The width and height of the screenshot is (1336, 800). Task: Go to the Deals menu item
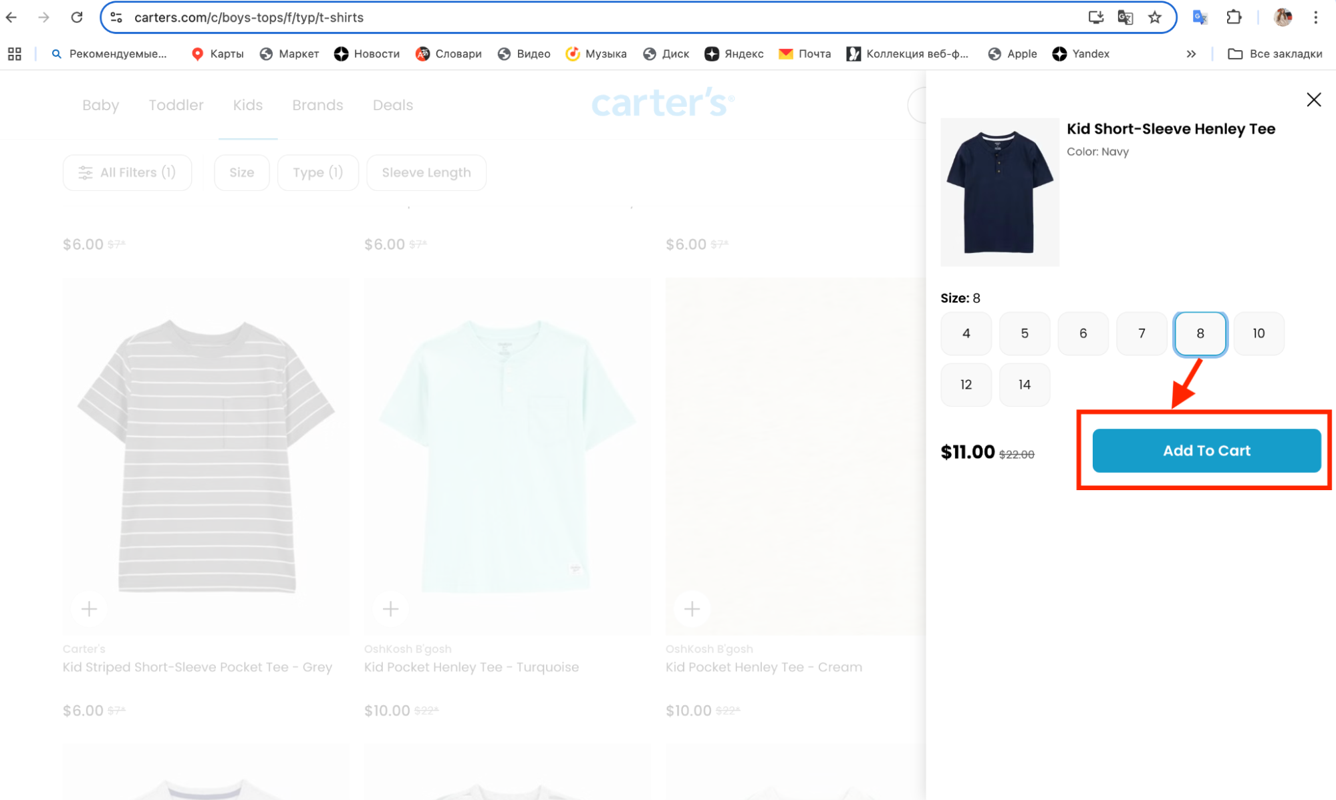click(x=392, y=105)
